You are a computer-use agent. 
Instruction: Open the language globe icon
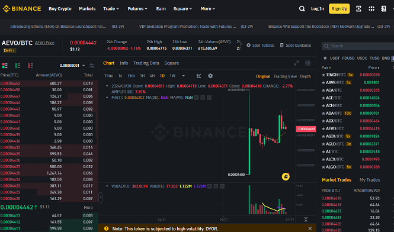tap(371, 9)
